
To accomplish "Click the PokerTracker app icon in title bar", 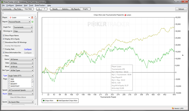I will click(x=2, y=2).
